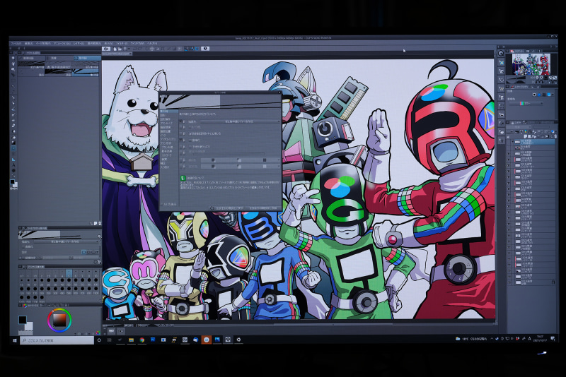
Task: Open the top dropdown in Sub Tool Detail dialog
Action: tap(240, 121)
